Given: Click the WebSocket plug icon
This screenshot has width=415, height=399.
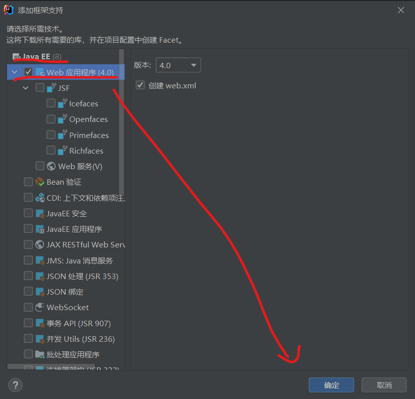Looking at the screenshot, I should [40, 307].
